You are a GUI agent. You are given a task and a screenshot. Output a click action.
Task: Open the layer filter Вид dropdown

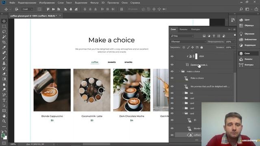[182, 36]
